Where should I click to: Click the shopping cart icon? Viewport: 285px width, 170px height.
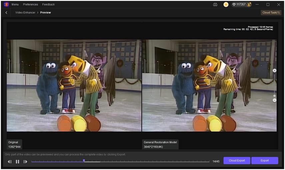(x=226, y=5)
